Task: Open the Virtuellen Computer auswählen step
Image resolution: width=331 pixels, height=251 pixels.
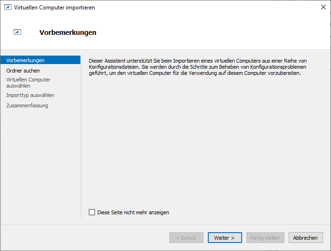Action: click(28, 82)
